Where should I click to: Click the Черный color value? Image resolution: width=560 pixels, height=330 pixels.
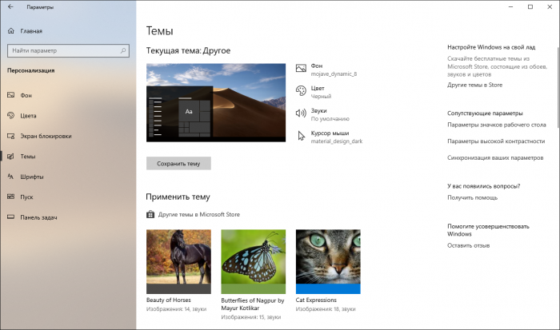(321, 97)
